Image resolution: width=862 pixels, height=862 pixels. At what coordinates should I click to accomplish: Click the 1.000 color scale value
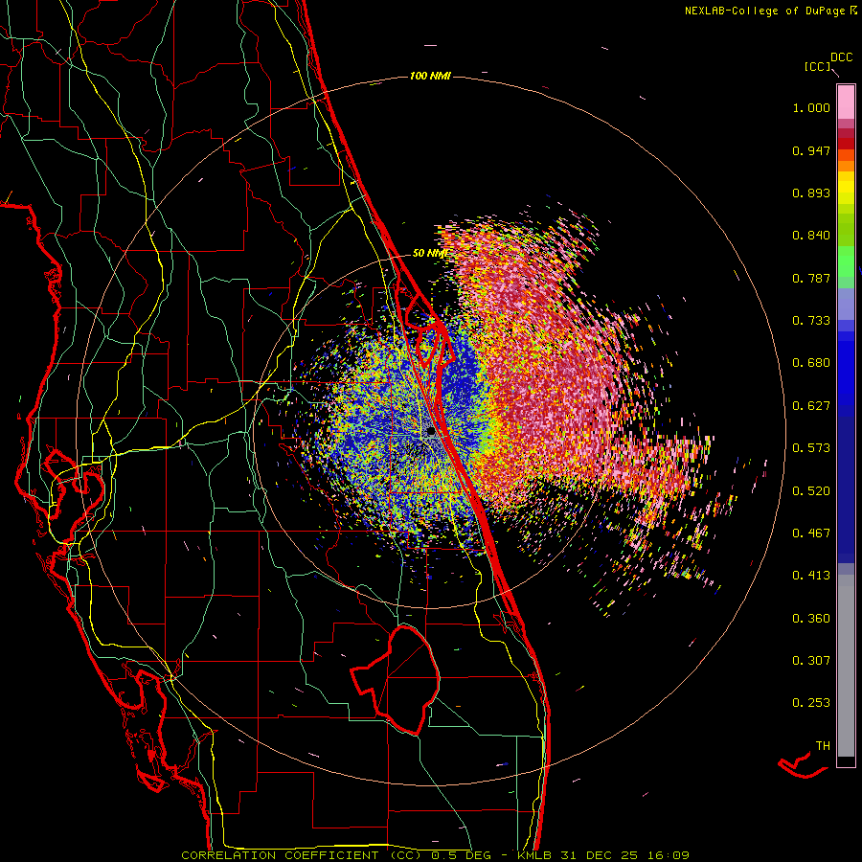point(811,107)
